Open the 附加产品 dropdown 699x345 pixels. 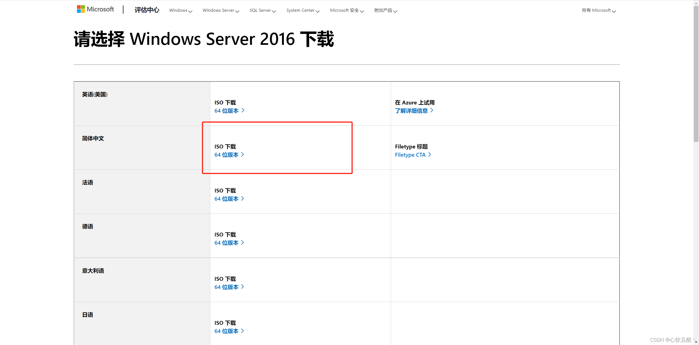(x=386, y=10)
